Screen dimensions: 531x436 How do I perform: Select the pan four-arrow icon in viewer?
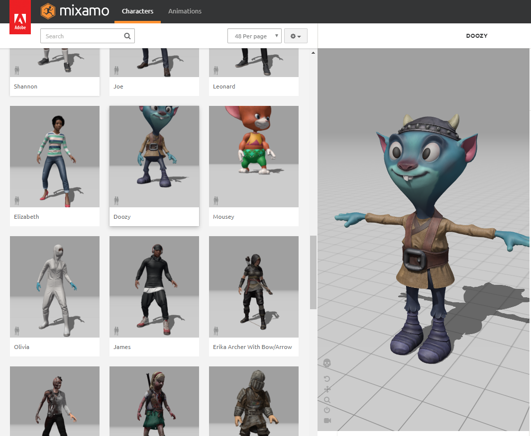[327, 389]
